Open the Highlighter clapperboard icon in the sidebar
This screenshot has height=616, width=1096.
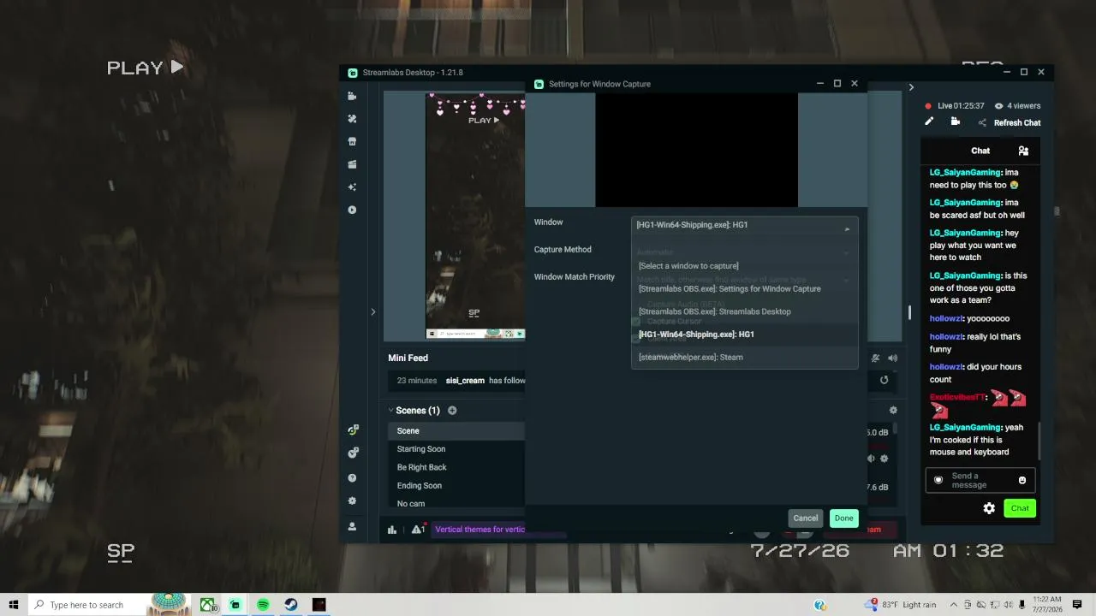click(x=352, y=164)
